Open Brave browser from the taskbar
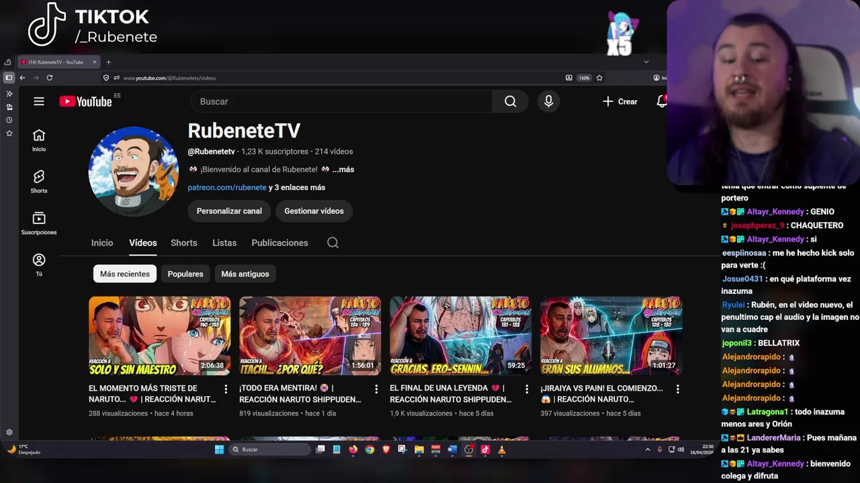This screenshot has width=860, height=483. click(x=386, y=449)
